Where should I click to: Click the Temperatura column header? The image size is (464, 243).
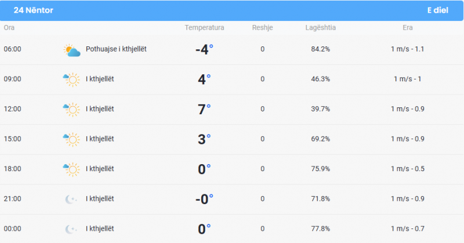[204, 27]
